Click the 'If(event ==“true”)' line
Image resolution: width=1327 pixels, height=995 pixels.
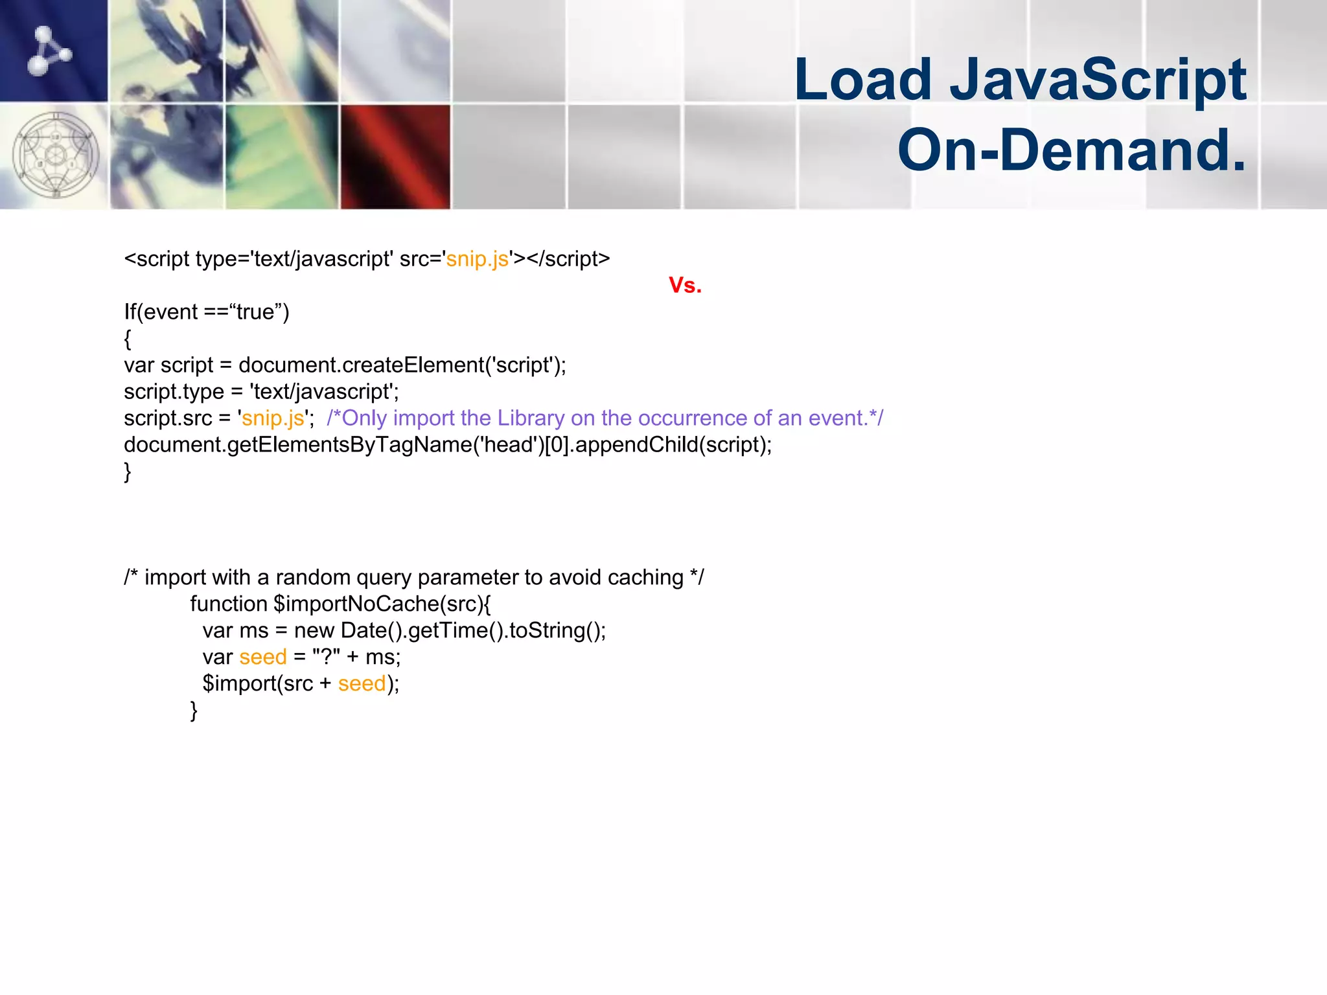point(207,312)
